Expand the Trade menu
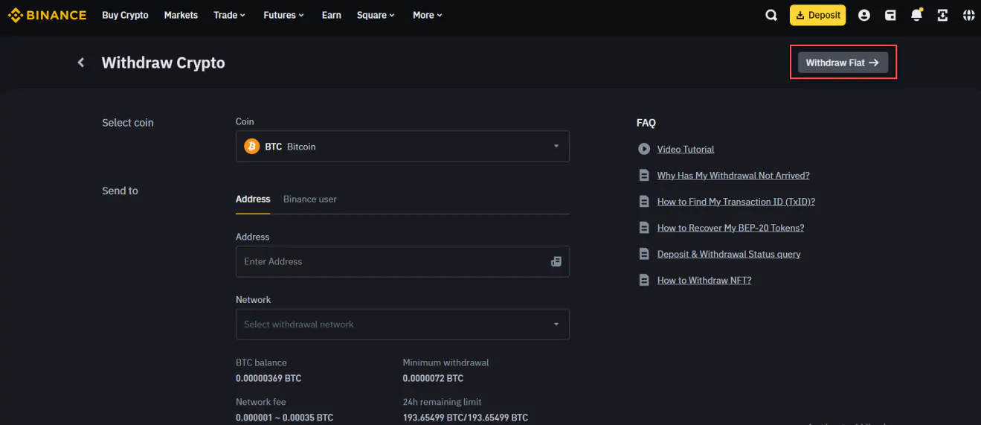Screen dimensions: 981x425 (x=229, y=15)
